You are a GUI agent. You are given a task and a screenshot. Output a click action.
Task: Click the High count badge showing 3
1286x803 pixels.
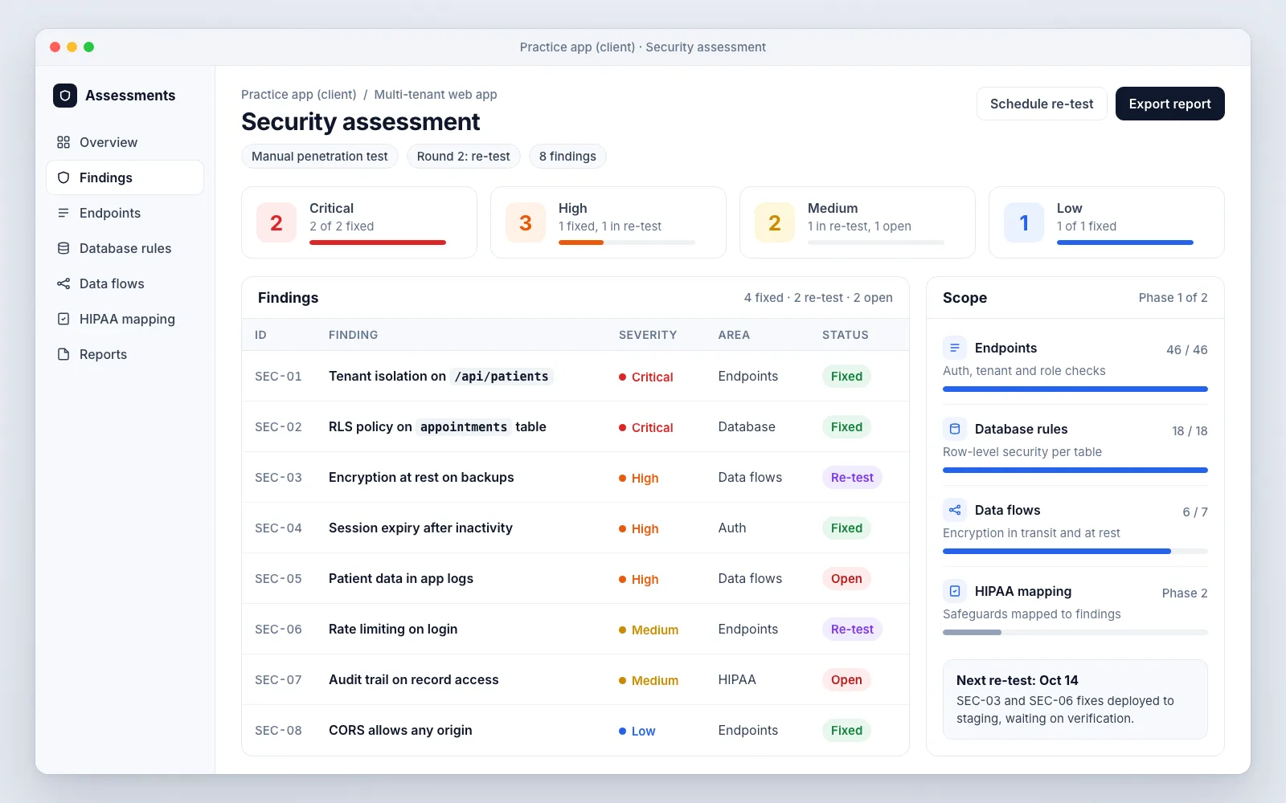pyautogui.click(x=526, y=222)
